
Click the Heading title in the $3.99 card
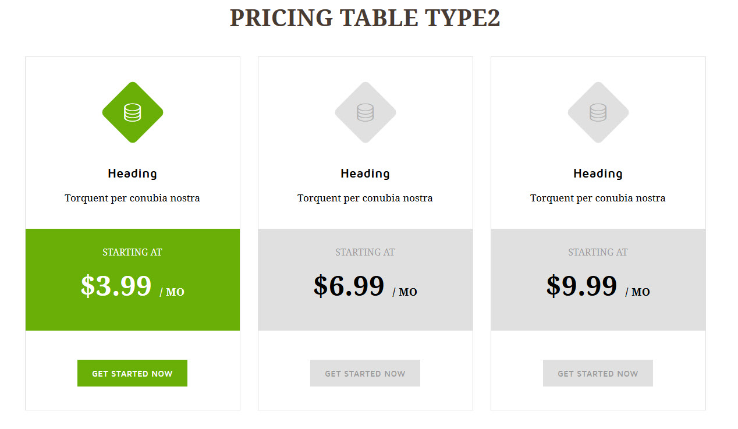click(x=132, y=173)
